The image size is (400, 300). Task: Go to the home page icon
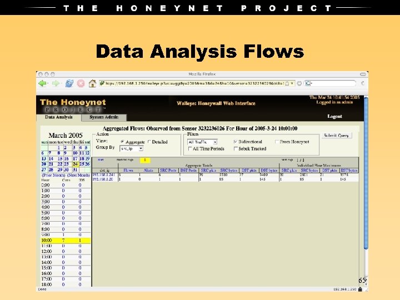pos(92,83)
